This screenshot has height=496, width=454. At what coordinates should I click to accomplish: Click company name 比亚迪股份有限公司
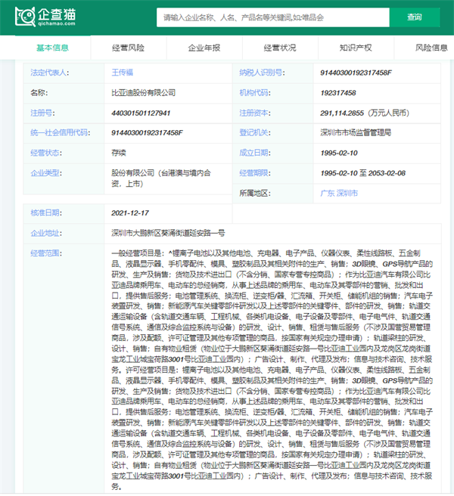pos(143,92)
